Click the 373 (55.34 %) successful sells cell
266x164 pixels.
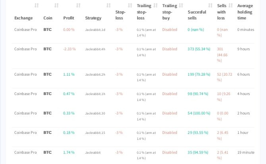coord(199,49)
